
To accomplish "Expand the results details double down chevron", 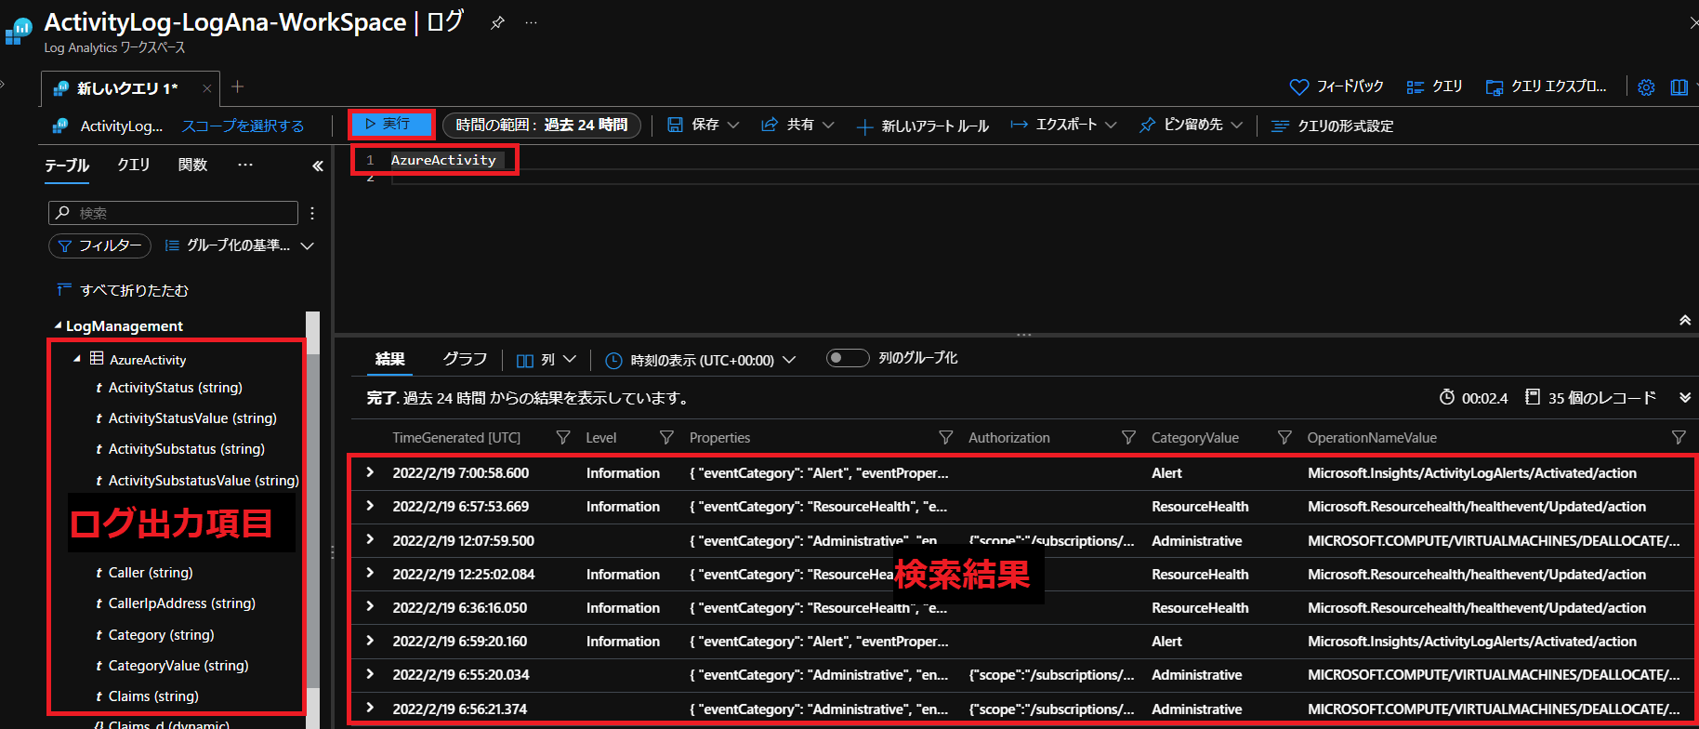I will [1685, 397].
